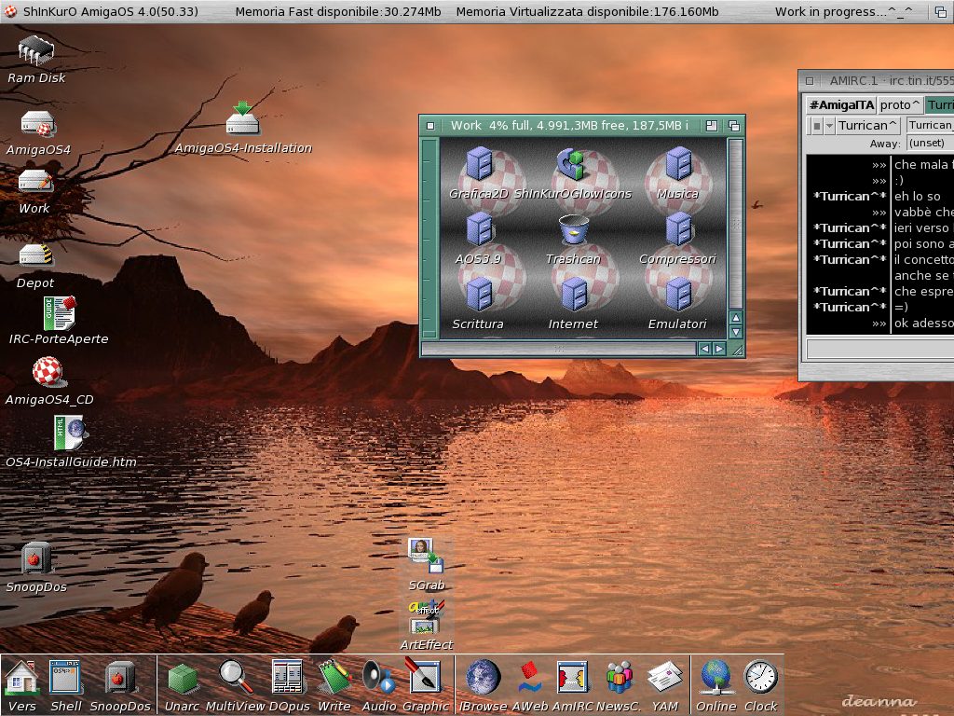This screenshot has width=954, height=716.
Task: Click the Work window depth gadget
Action: [x=734, y=126]
